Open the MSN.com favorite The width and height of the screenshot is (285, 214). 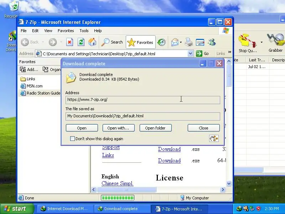pyautogui.click(x=31, y=86)
